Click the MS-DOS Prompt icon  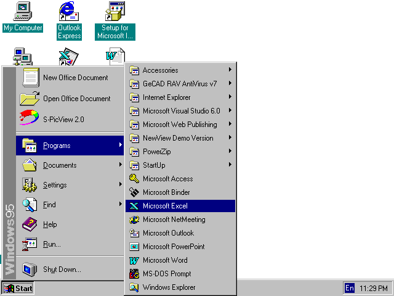click(134, 274)
